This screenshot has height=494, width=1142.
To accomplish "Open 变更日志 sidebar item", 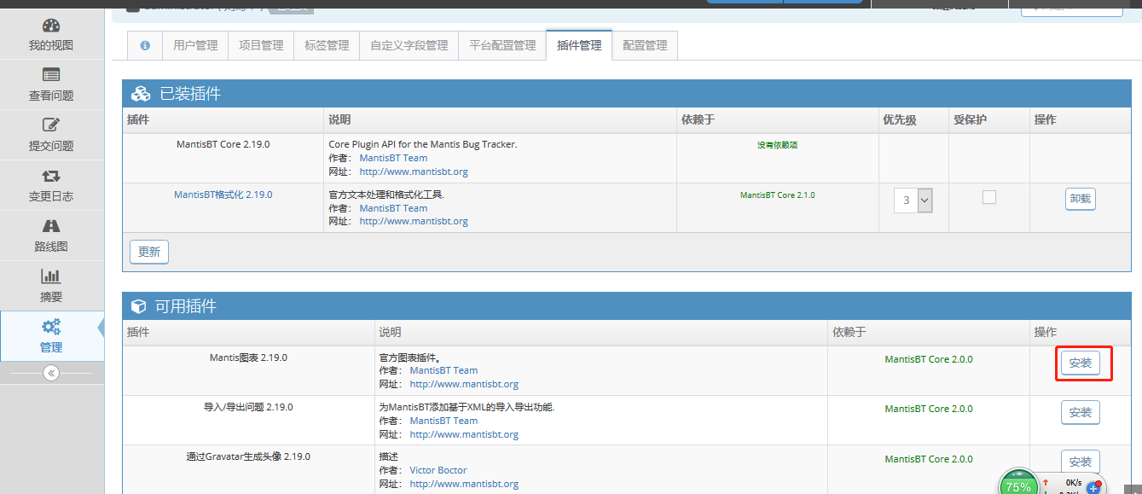I will click(x=51, y=186).
